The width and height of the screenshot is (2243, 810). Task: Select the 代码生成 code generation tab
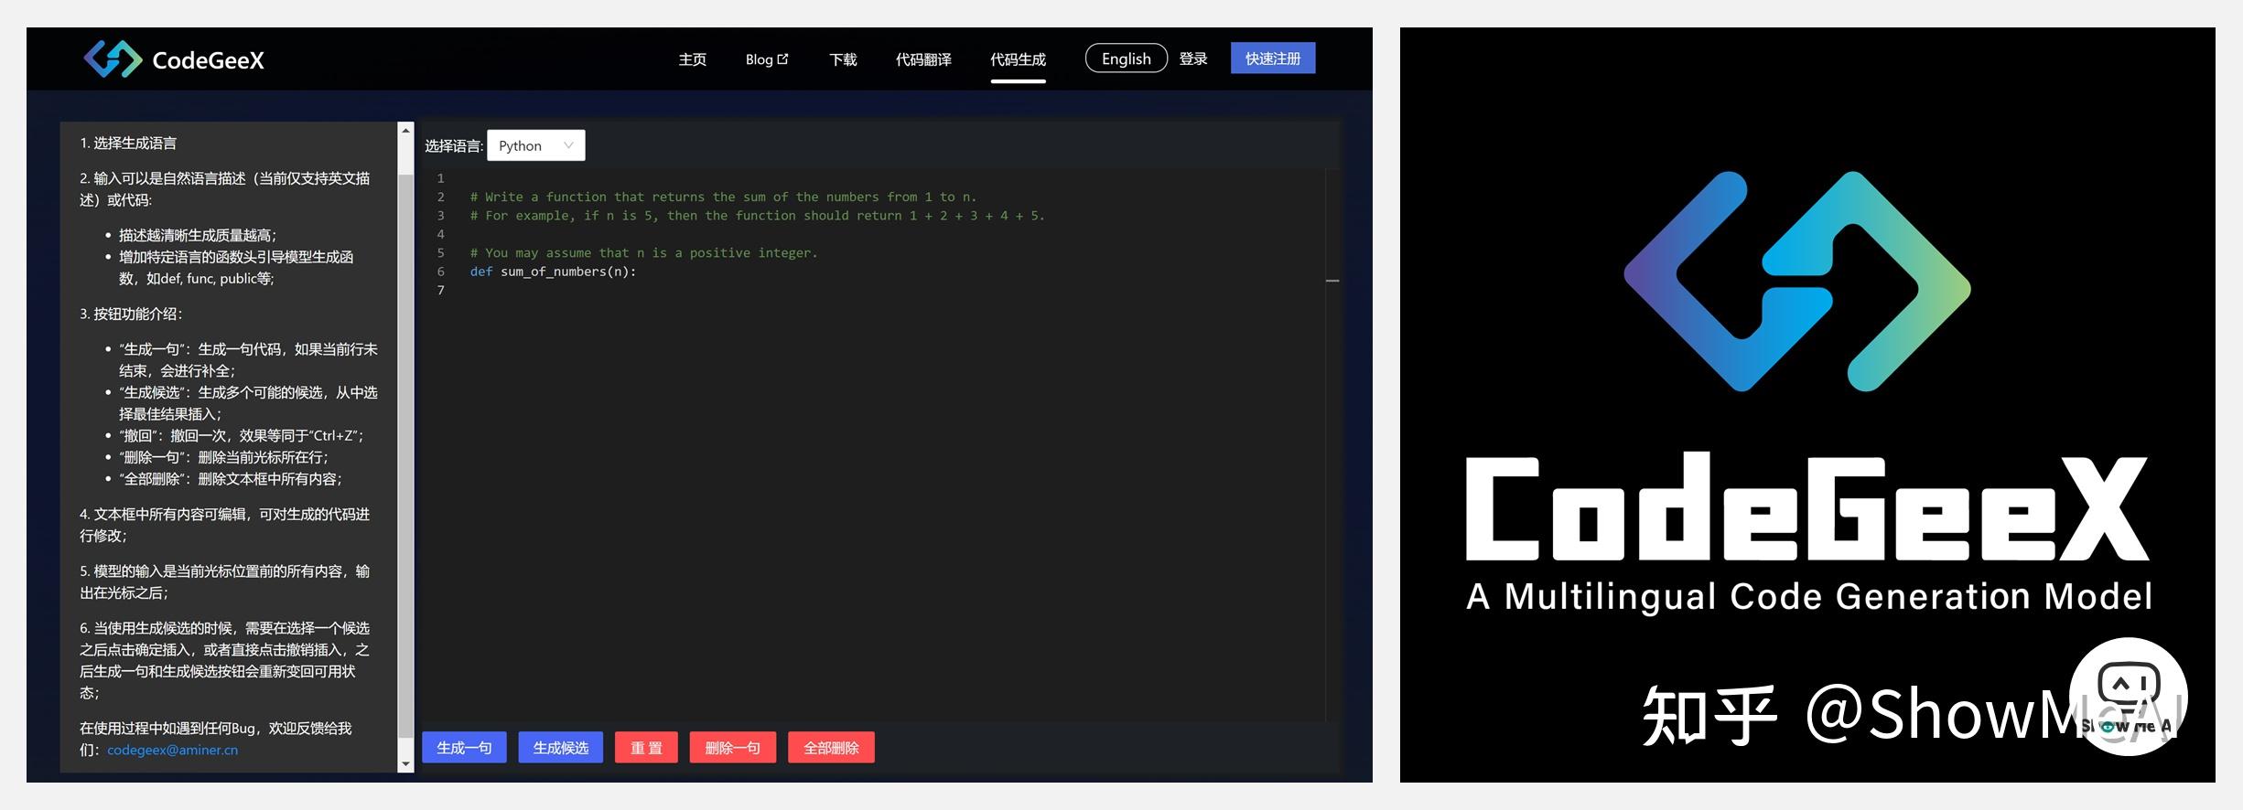(1018, 59)
